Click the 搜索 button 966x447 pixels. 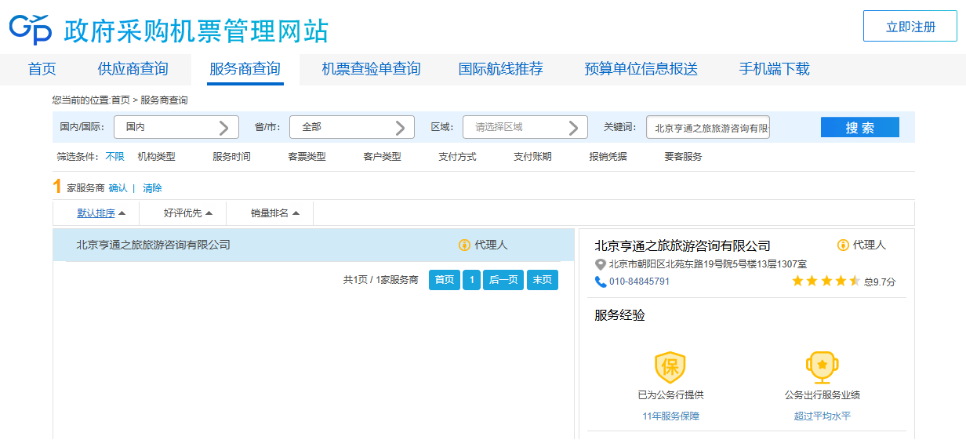[860, 128]
